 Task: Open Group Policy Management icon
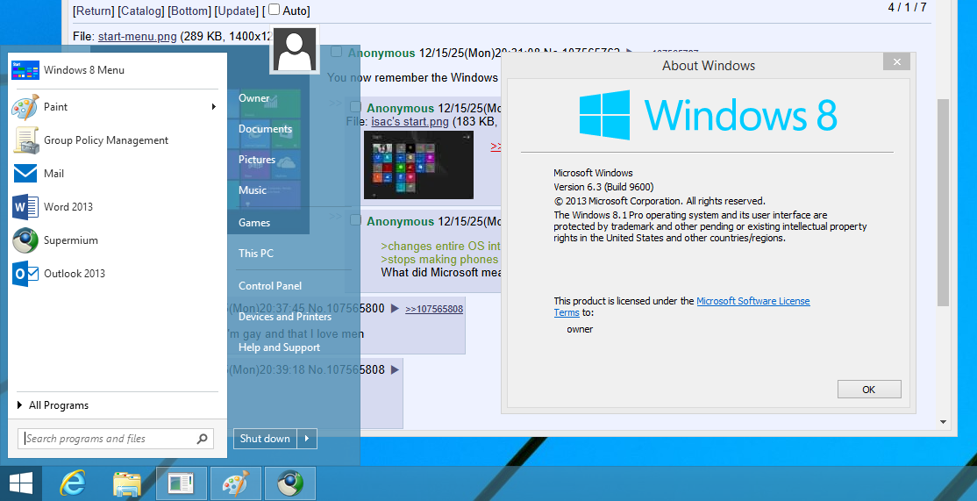(26, 140)
